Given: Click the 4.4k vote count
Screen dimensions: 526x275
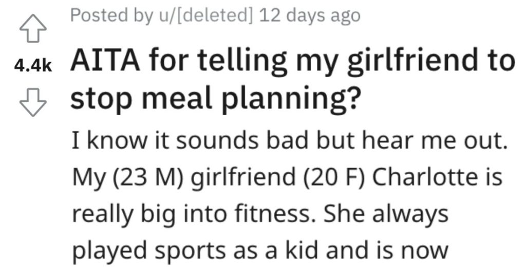Looking at the screenshot, I should tap(33, 66).
